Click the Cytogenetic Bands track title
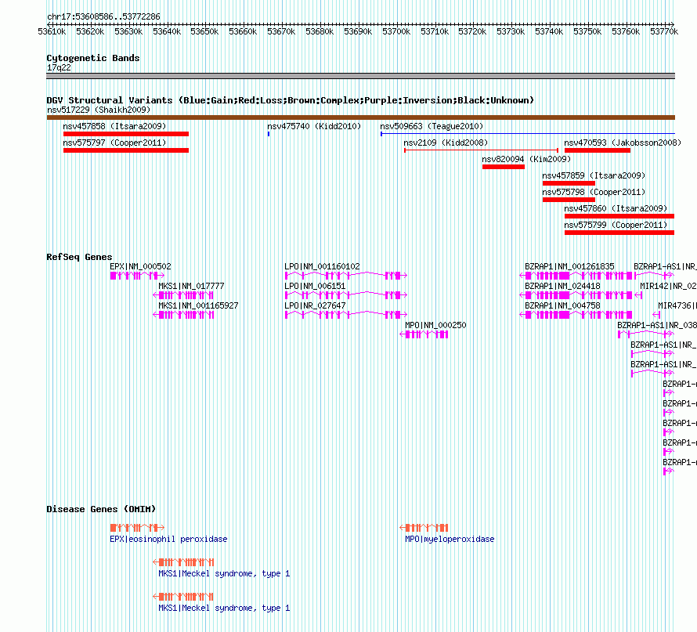Viewport: 697px width, 632px height. (x=93, y=58)
